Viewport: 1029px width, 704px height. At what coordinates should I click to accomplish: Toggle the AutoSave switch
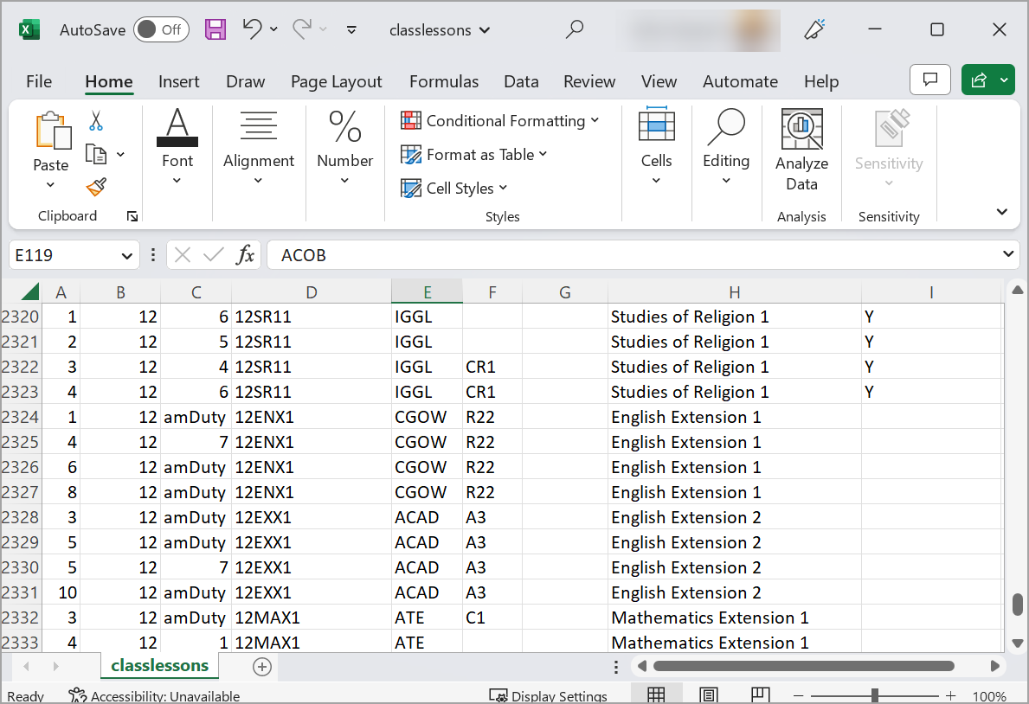pos(159,29)
